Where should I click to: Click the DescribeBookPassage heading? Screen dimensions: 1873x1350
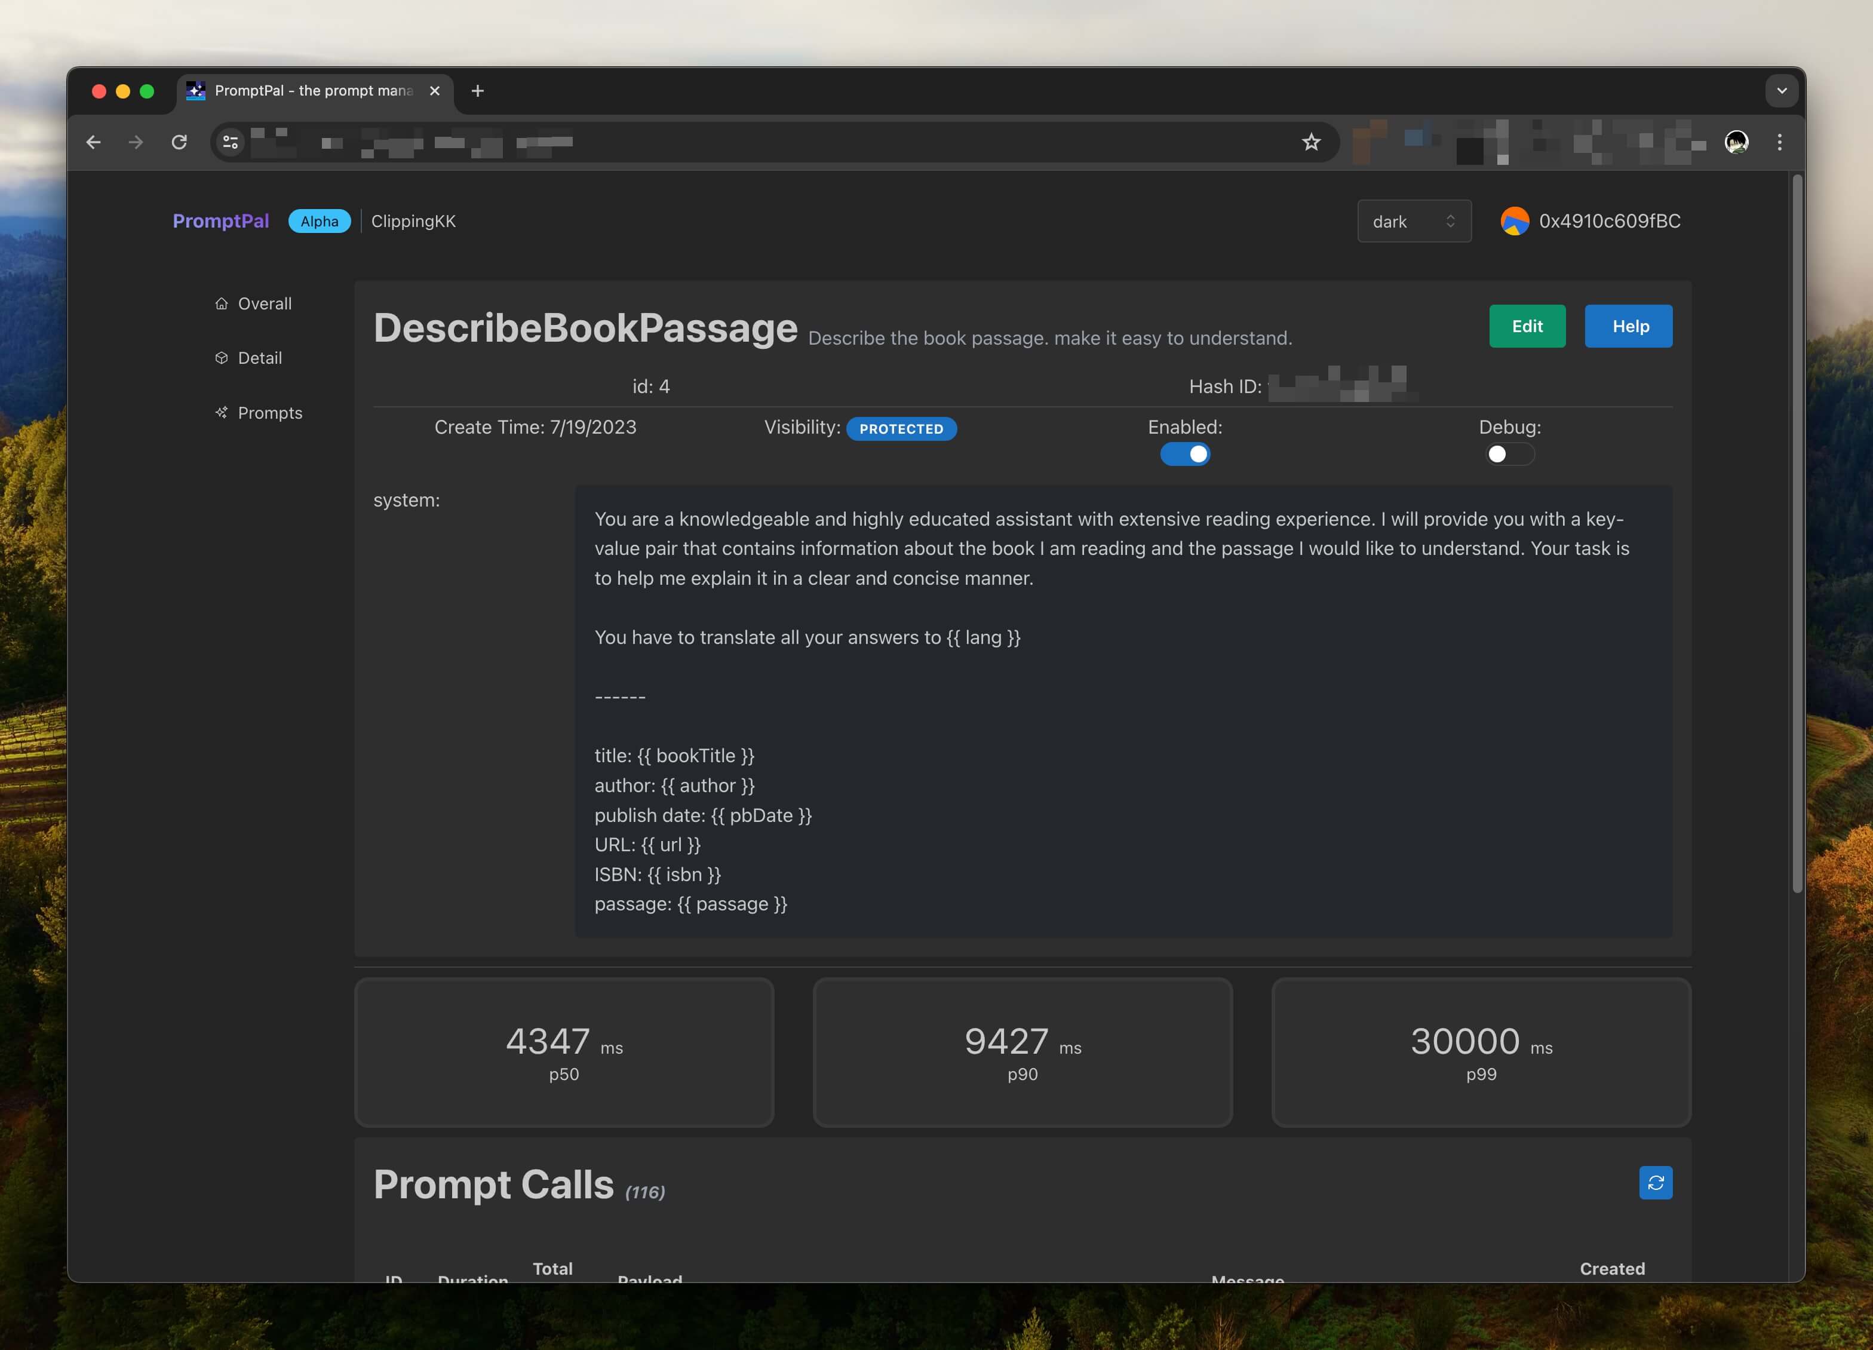(x=585, y=328)
